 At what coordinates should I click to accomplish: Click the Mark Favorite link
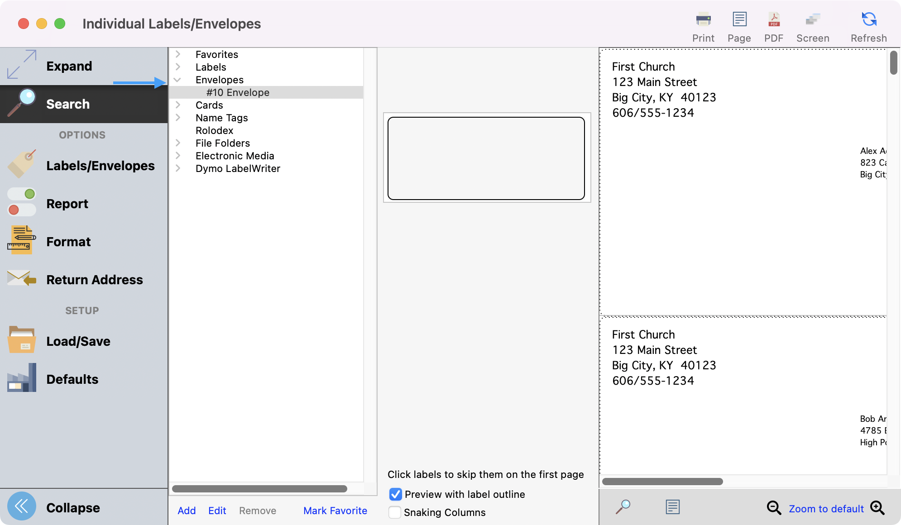(335, 511)
